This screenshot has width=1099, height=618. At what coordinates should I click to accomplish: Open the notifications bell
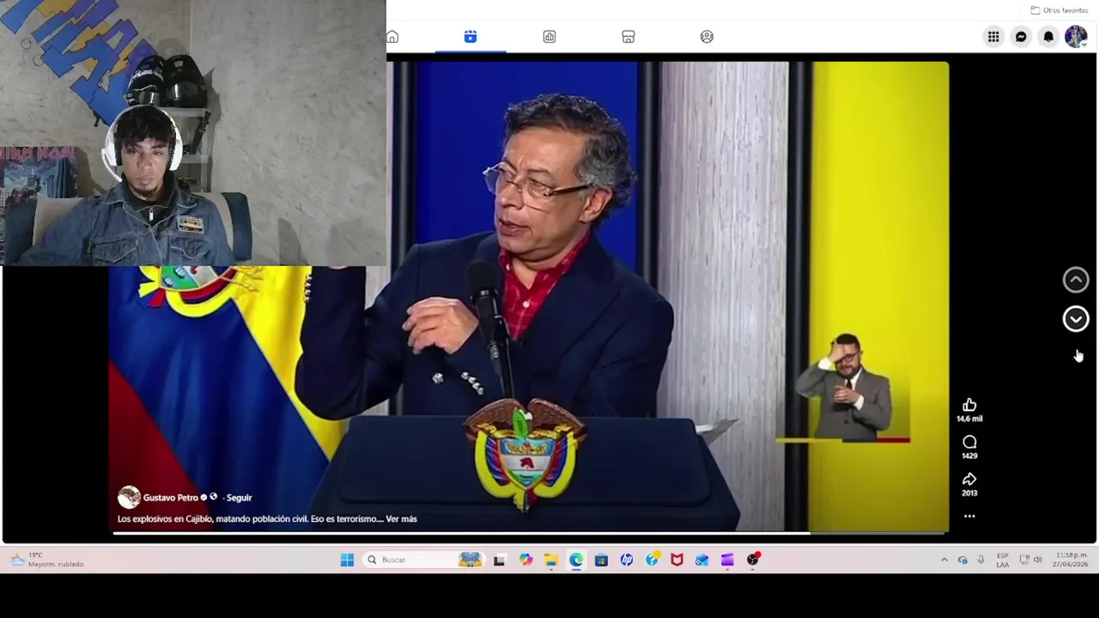tap(1048, 37)
